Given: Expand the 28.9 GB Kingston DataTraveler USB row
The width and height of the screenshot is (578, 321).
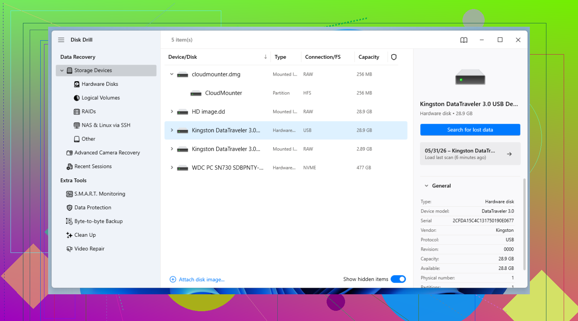Looking at the screenshot, I should 172,130.
